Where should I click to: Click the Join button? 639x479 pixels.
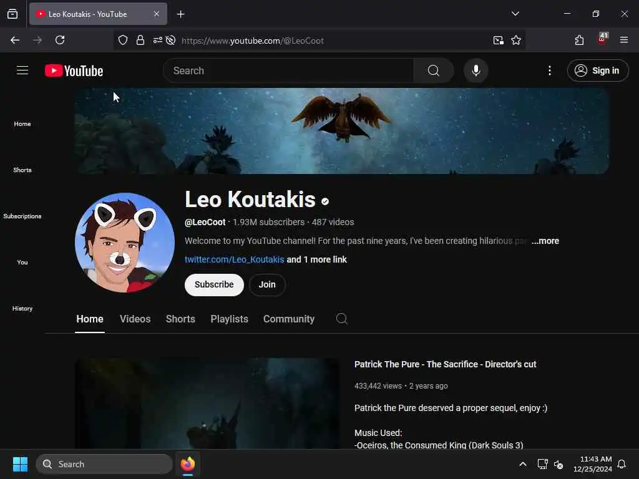click(267, 284)
